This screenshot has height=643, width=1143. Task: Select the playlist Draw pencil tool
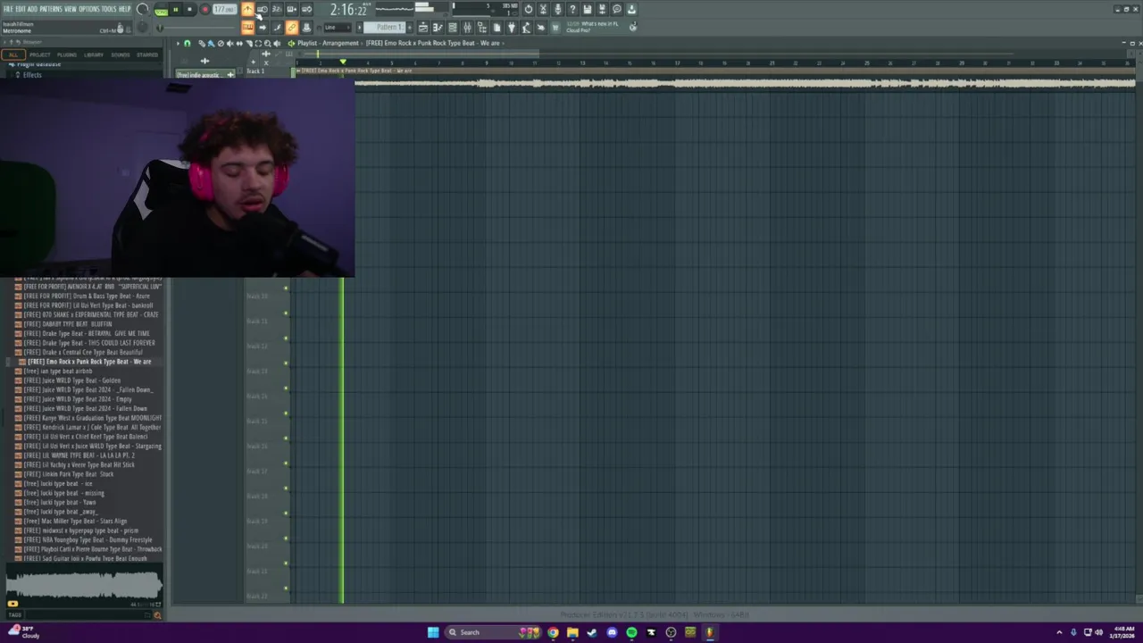[x=202, y=44]
